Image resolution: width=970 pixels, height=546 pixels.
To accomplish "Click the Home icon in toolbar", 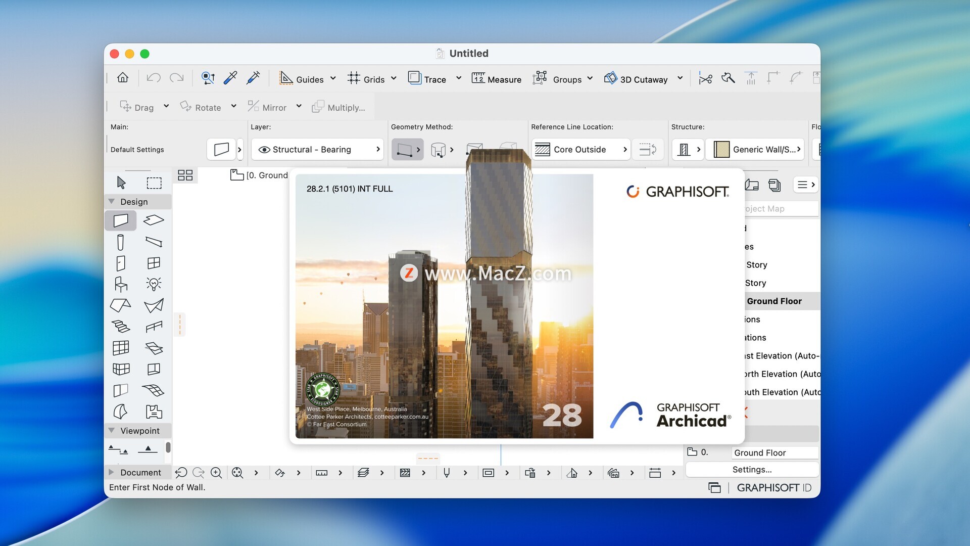I will 123,78.
